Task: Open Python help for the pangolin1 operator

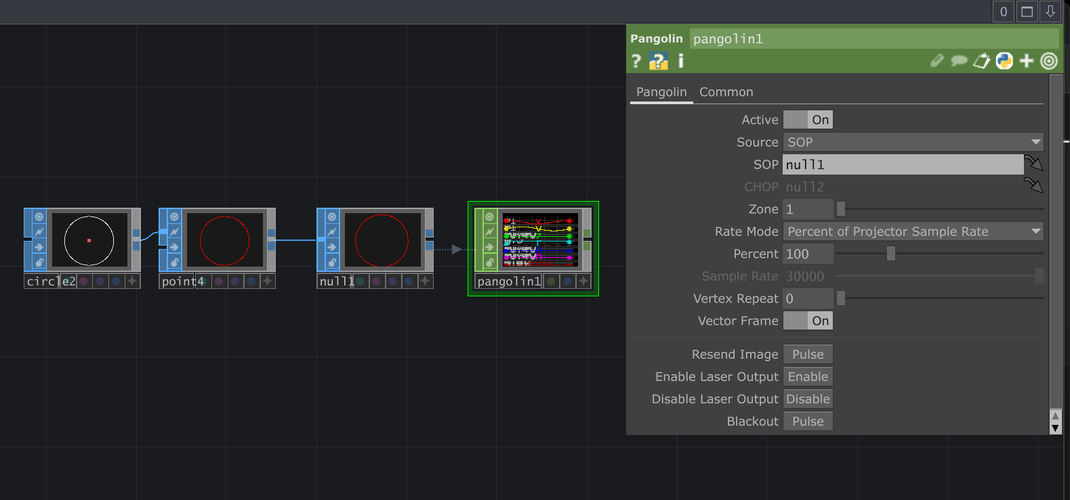Action: [x=658, y=62]
